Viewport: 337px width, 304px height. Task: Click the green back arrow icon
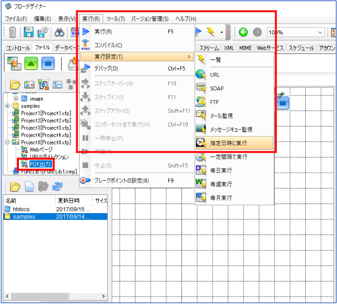click(243, 32)
